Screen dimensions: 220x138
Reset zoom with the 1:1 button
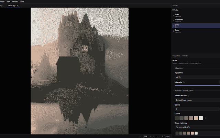[157, 136]
